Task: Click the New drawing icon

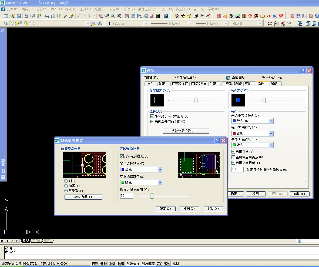Action: (x=6, y=16)
